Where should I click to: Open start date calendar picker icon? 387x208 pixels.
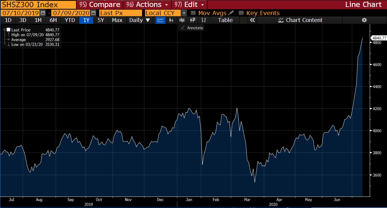point(43,13)
